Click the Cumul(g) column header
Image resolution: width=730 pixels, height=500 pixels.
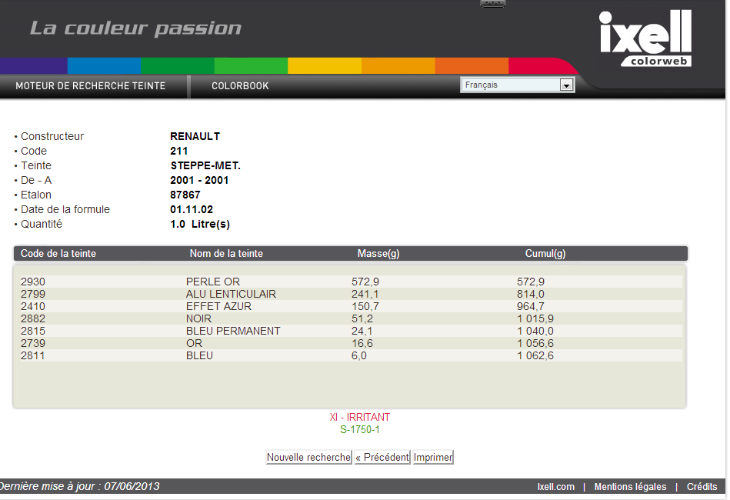coord(545,254)
